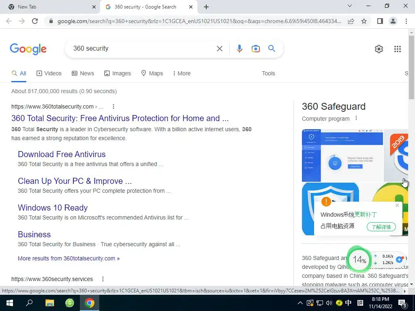415x311 pixels.
Task: Open the Chrome side panel icon
Action: [380, 21]
